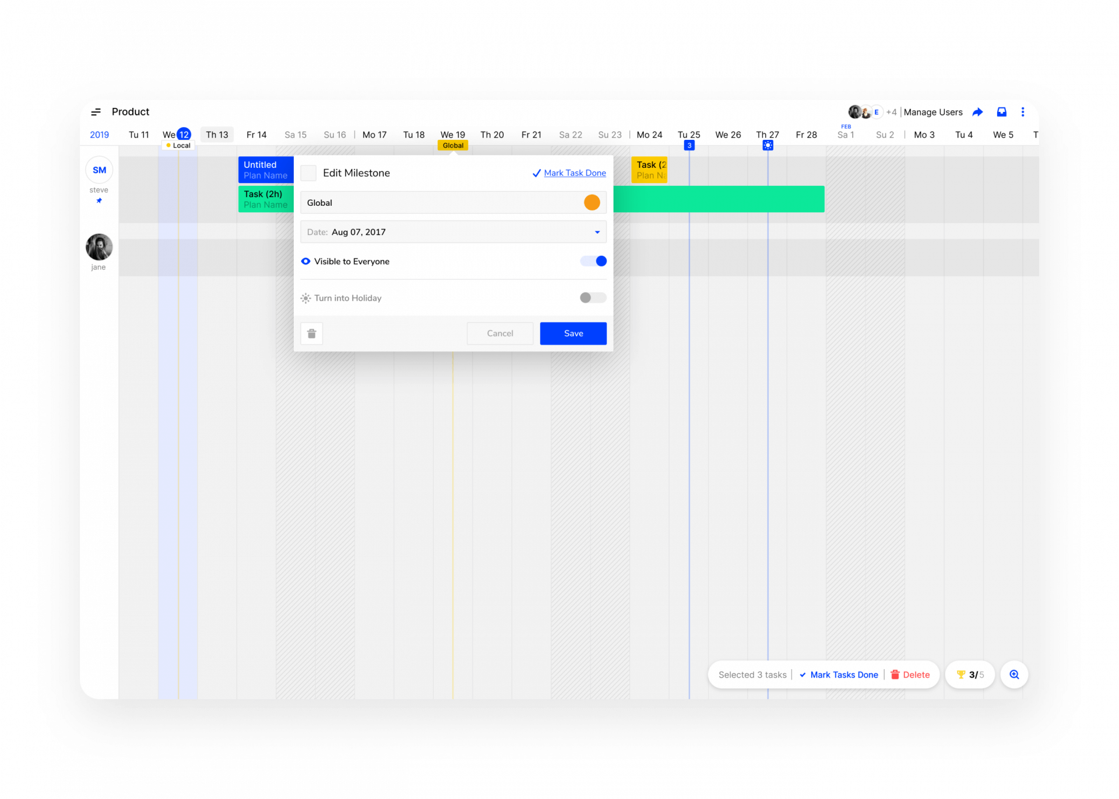This screenshot has height=799, width=1119.
Task: Click the orange milestone color swatch
Action: click(592, 203)
